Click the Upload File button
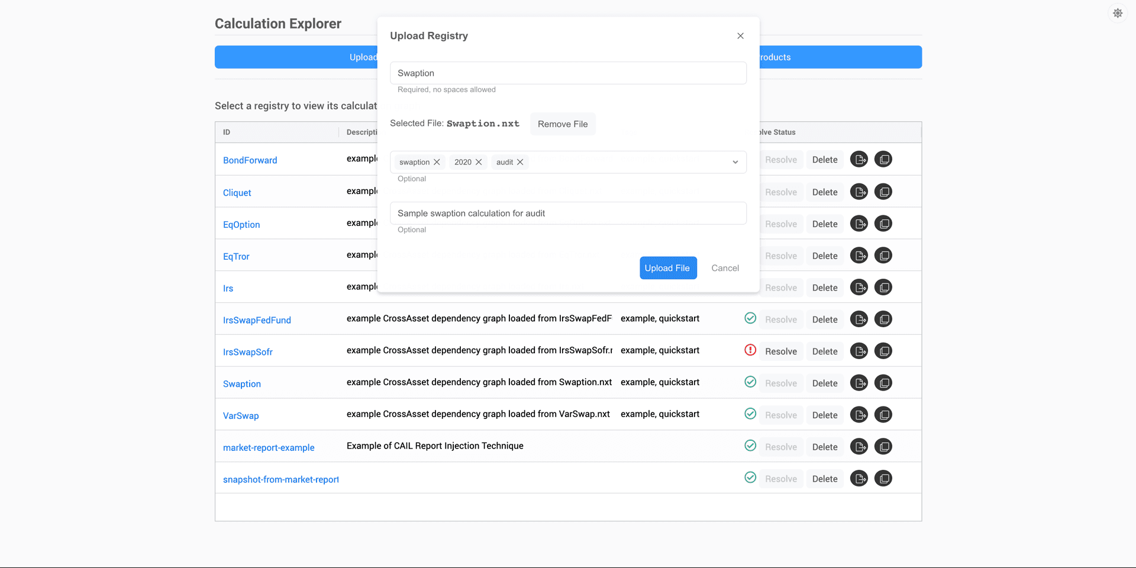The height and width of the screenshot is (568, 1136). [x=668, y=267]
